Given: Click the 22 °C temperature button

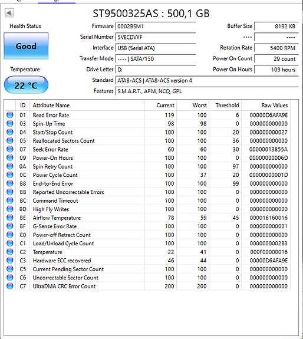Looking at the screenshot, I should (x=26, y=85).
